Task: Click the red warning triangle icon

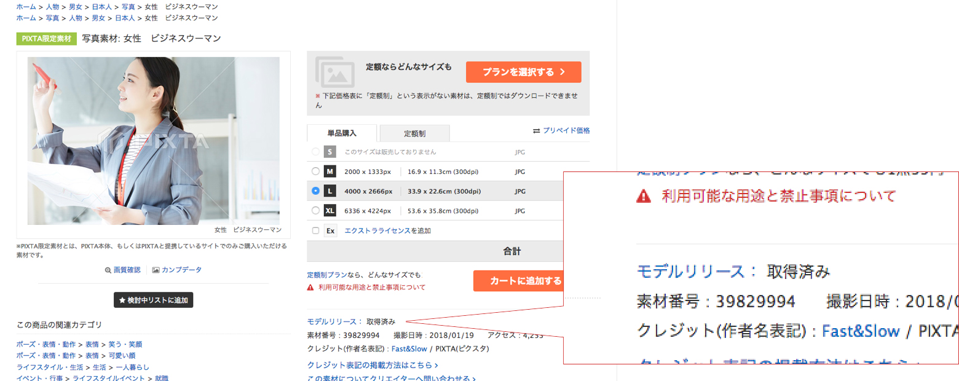Action: click(310, 287)
